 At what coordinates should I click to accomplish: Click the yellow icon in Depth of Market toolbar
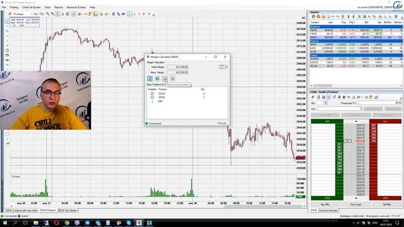tap(371, 97)
